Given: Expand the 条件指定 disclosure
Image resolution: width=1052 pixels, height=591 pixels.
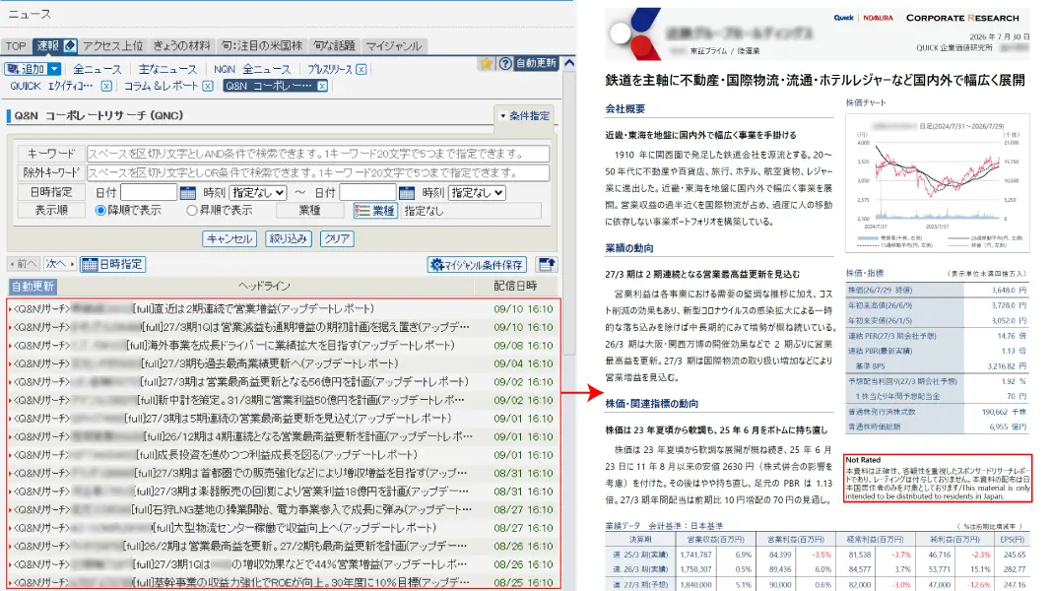Looking at the screenshot, I should (524, 115).
